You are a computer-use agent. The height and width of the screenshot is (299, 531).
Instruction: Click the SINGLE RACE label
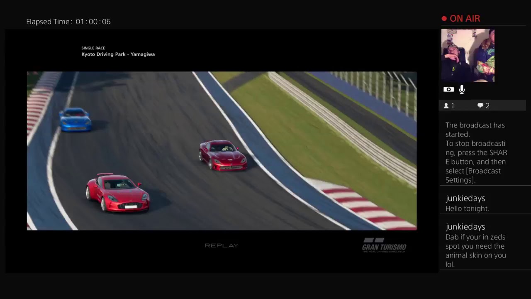pyautogui.click(x=93, y=48)
